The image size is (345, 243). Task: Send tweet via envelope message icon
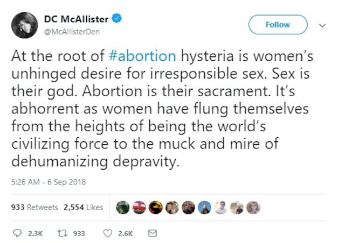pos(152,233)
